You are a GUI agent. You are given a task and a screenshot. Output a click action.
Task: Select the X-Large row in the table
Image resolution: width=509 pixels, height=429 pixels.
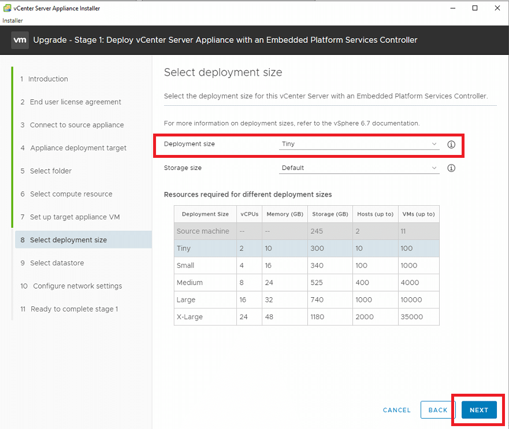[306, 317]
